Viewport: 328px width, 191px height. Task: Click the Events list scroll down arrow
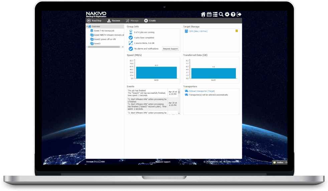pyautogui.click(x=179, y=113)
